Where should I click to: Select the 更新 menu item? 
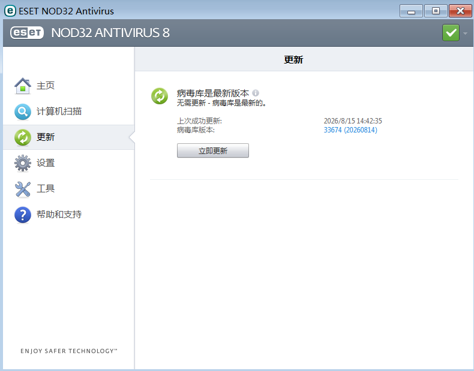click(69, 137)
